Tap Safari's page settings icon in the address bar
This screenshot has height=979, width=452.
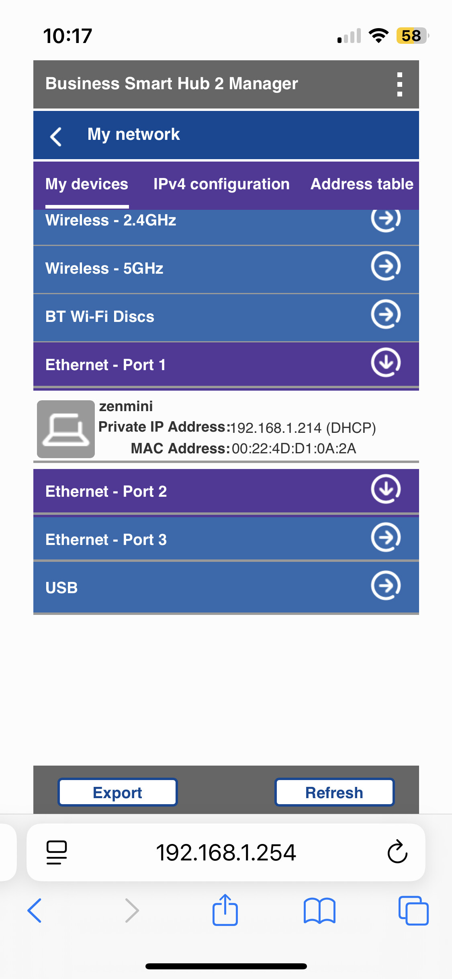57,852
